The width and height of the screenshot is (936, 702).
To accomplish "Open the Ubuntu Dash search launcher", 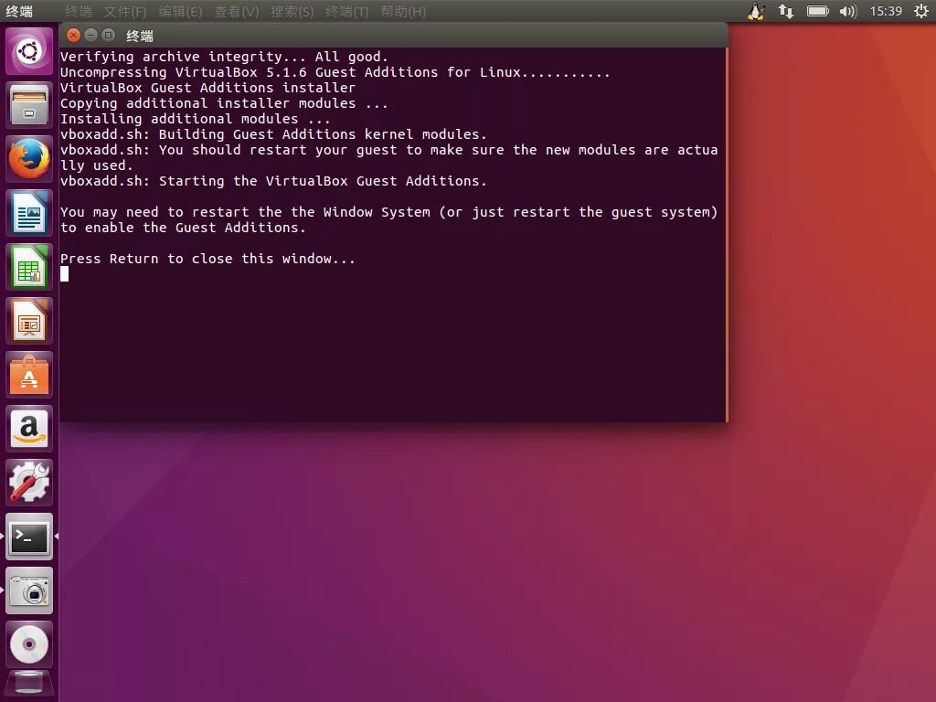I will (29, 51).
